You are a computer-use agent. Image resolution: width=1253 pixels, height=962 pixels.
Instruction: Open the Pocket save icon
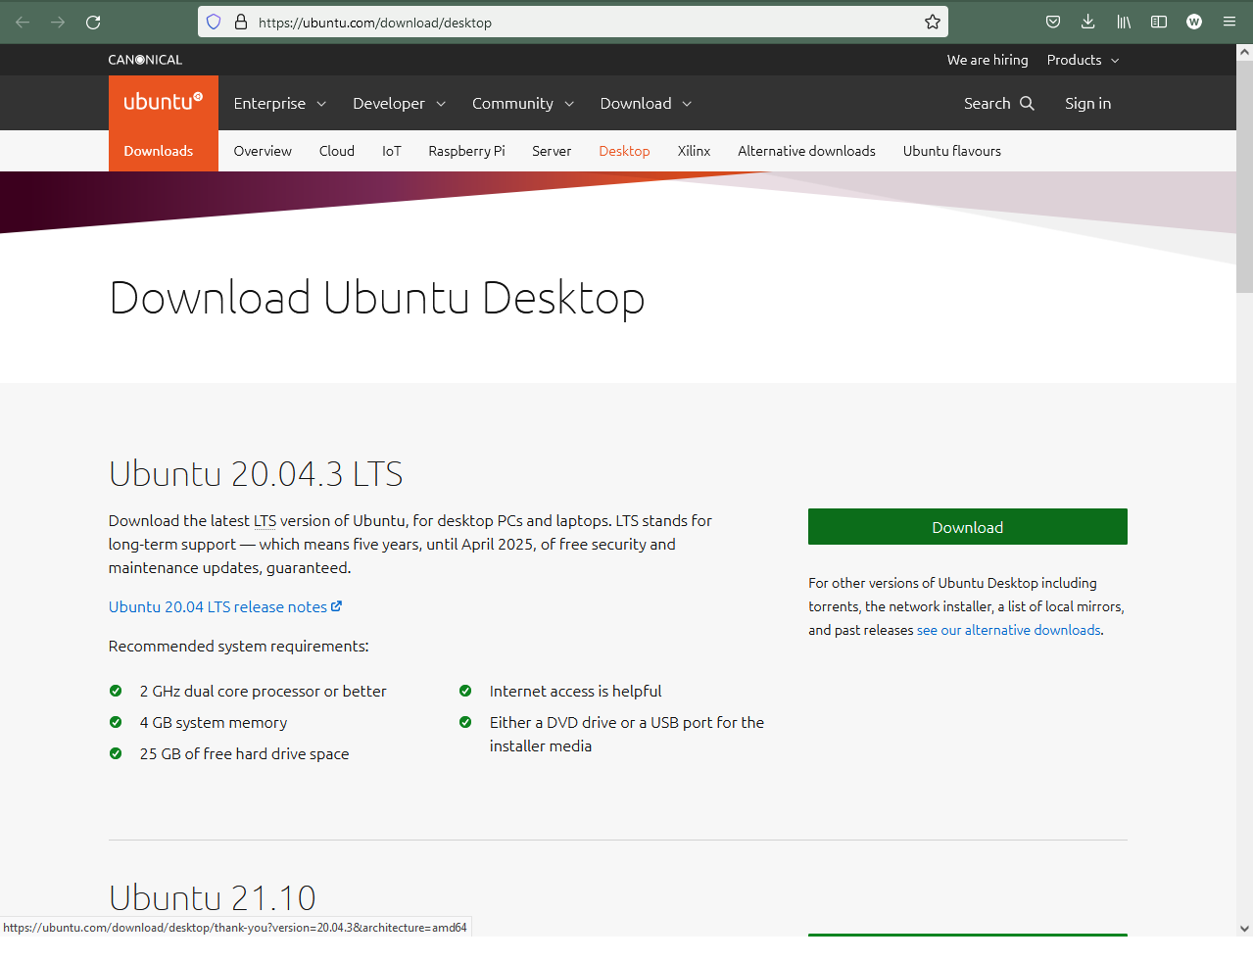1053,22
